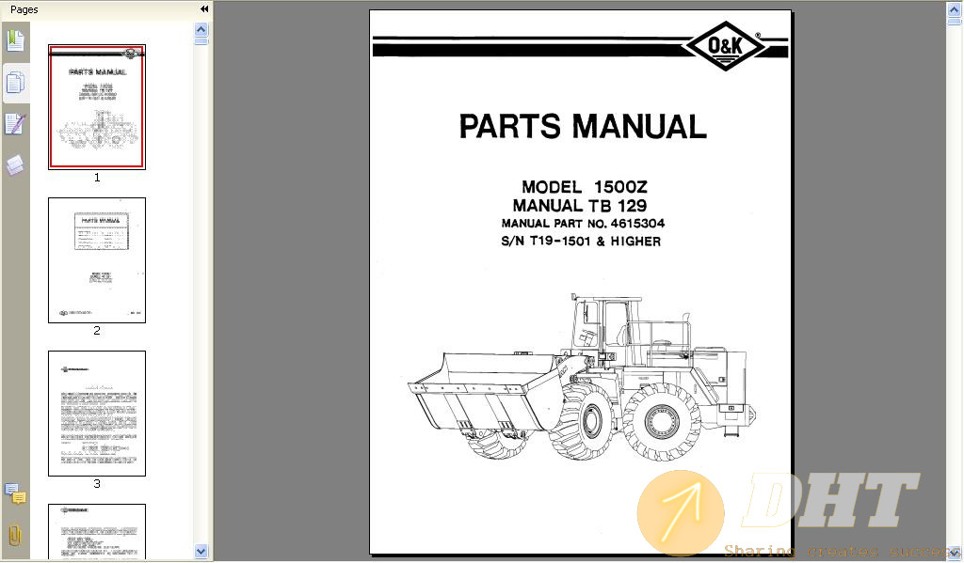
Task: Open the Comments panel icon
Action: point(15,493)
